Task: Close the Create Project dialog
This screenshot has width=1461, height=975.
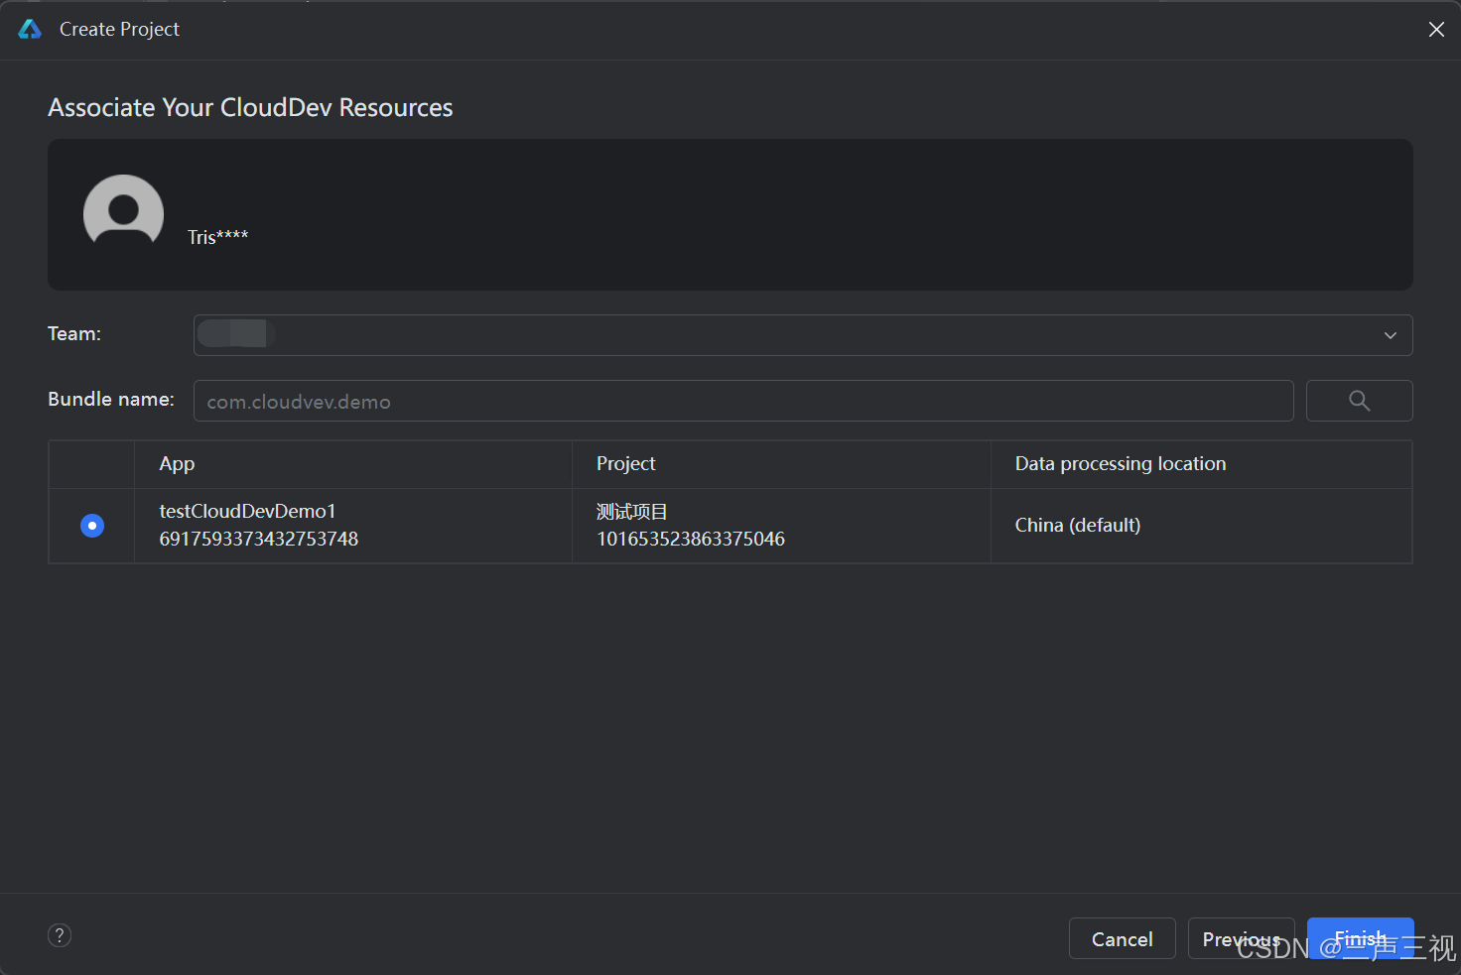Action: click(x=1436, y=30)
